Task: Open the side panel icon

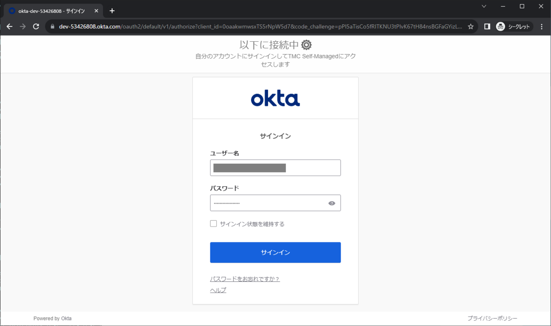Action: pos(487,27)
